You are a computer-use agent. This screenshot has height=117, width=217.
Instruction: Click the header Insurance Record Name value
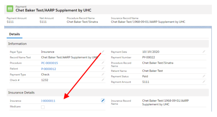click(x=148, y=22)
